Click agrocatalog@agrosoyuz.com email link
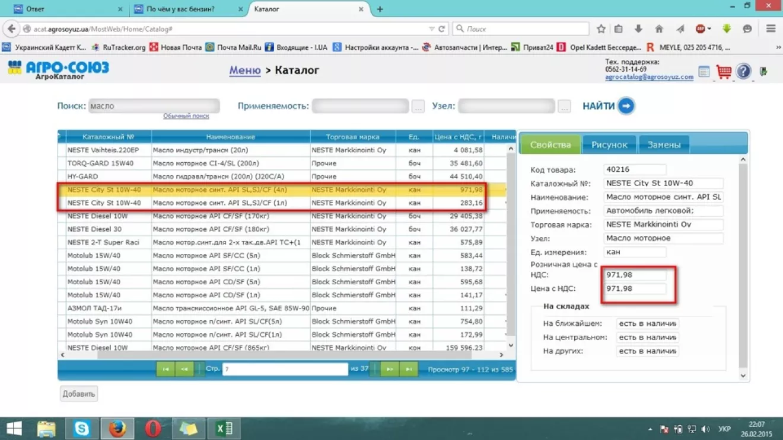The image size is (783, 440). click(649, 77)
